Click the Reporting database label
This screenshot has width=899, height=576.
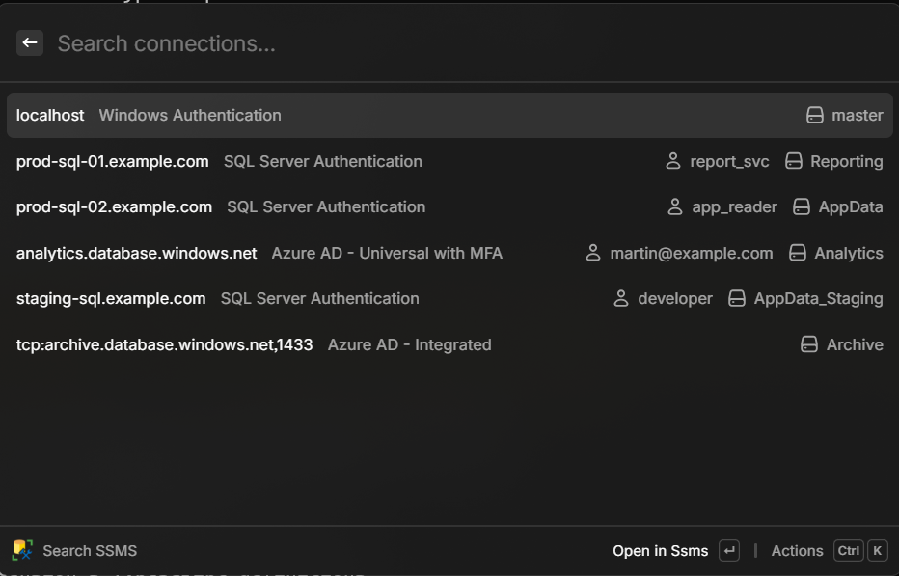click(846, 162)
